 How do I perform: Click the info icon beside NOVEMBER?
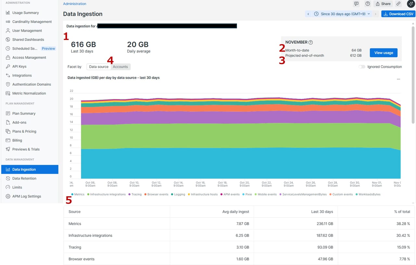pyautogui.click(x=310, y=42)
